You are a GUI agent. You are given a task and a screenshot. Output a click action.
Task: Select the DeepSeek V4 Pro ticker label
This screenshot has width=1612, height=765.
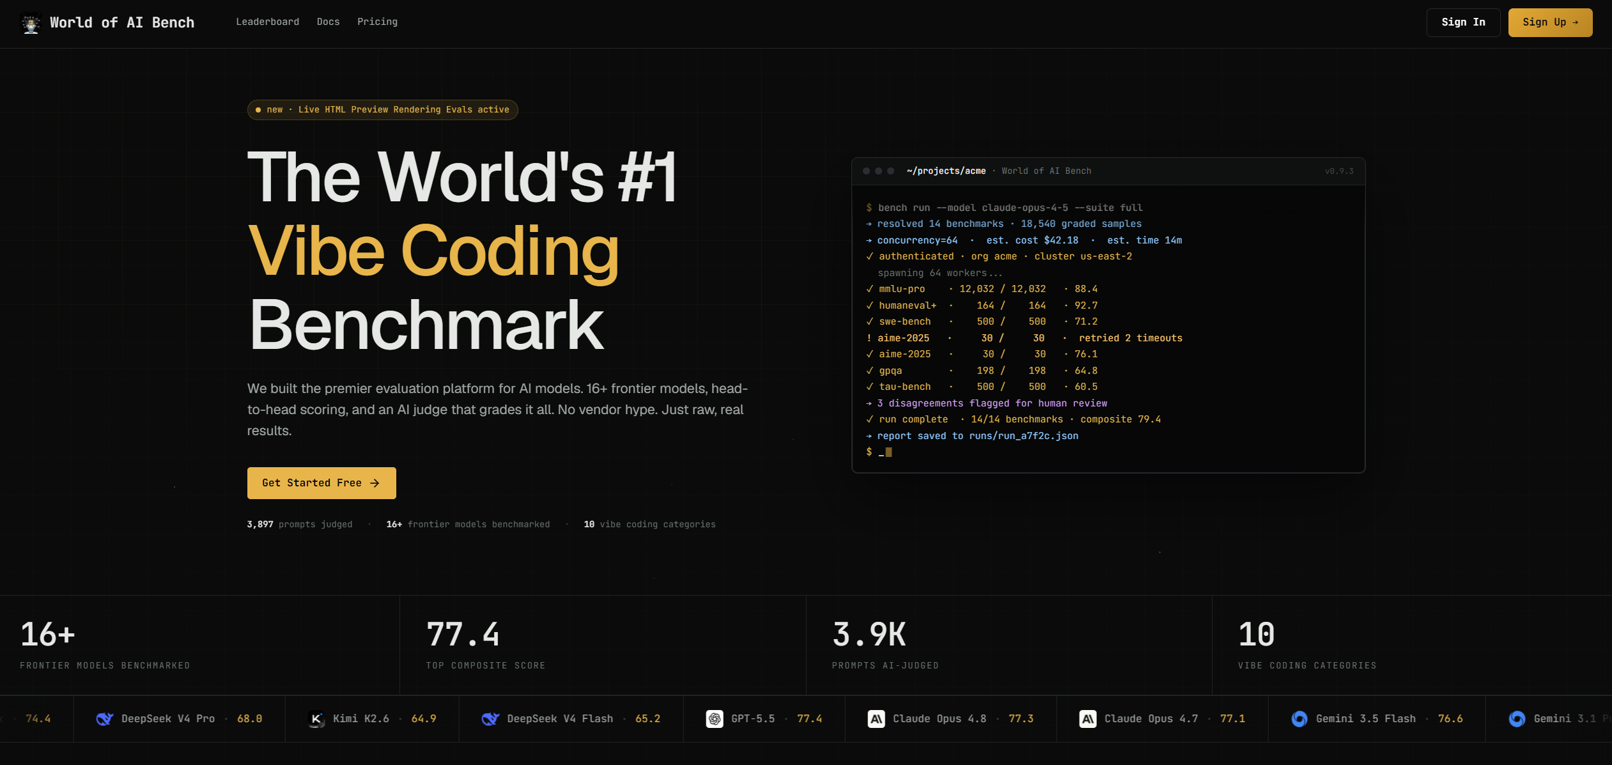coord(168,719)
